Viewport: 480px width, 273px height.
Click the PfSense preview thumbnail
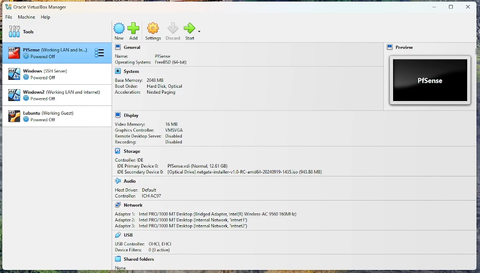pos(430,80)
